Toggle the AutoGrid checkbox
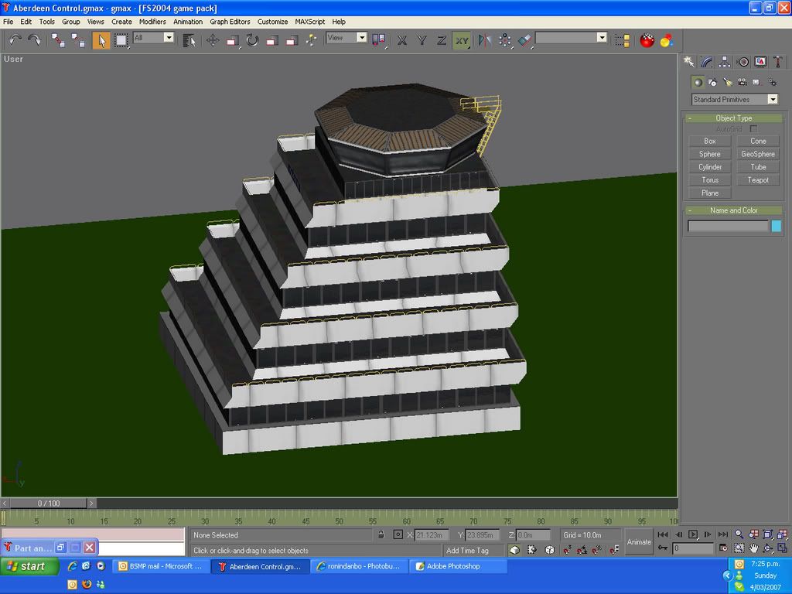Image resolution: width=792 pixels, height=594 pixels. coord(753,128)
